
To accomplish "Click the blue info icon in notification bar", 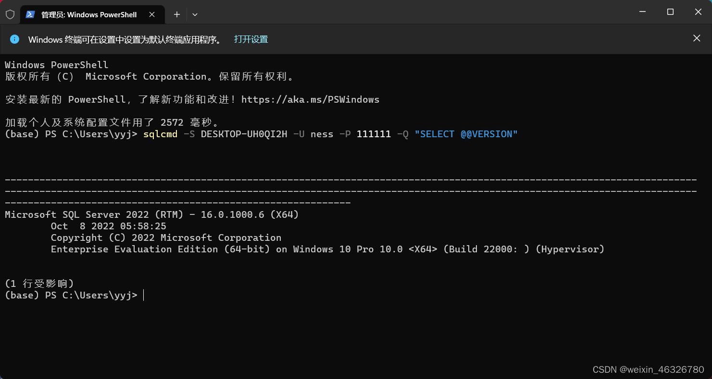I will click(x=15, y=39).
